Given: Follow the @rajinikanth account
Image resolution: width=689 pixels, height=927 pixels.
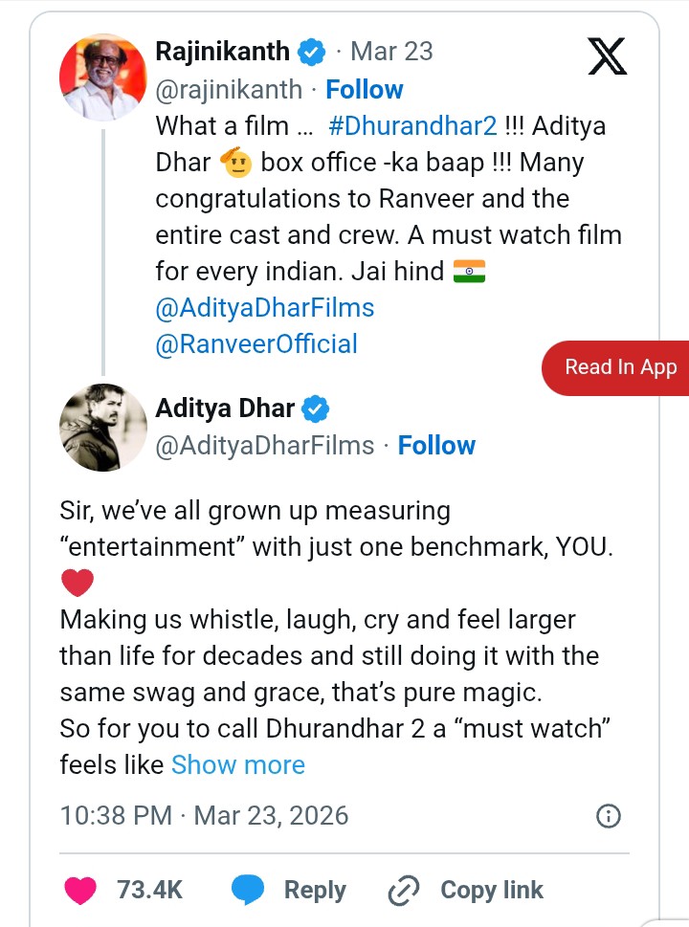Looking at the screenshot, I should click(365, 90).
